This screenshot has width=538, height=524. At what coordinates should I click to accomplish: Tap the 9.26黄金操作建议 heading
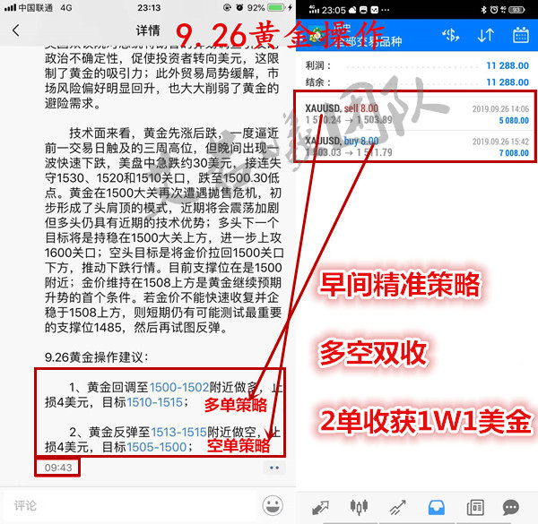[x=97, y=357]
